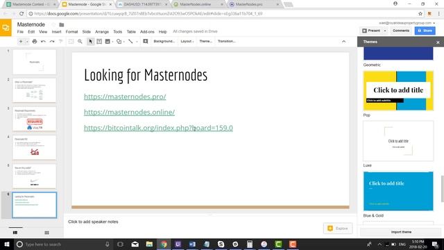Apply the Luxe theme
The width and height of the screenshot is (444, 250).
[398, 141]
